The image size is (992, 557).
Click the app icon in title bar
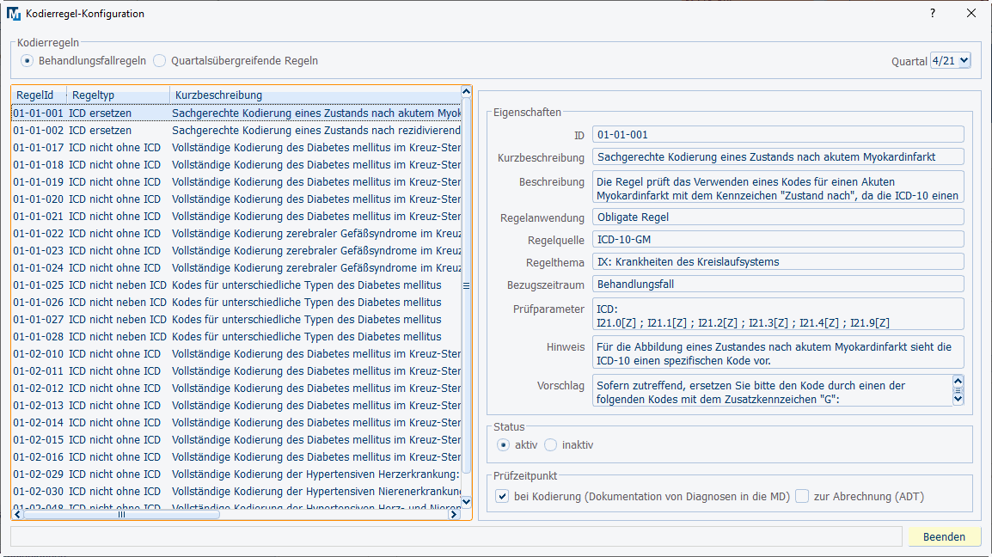(x=14, y=14)
